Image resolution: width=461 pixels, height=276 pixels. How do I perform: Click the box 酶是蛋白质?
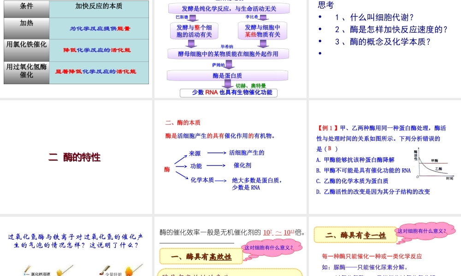[x=227, y=75]
